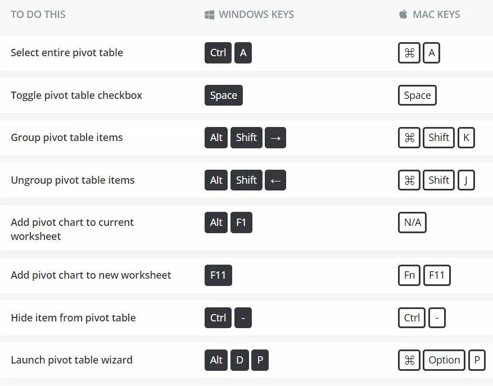Click the Apple logo icon in header

[403, 14]
